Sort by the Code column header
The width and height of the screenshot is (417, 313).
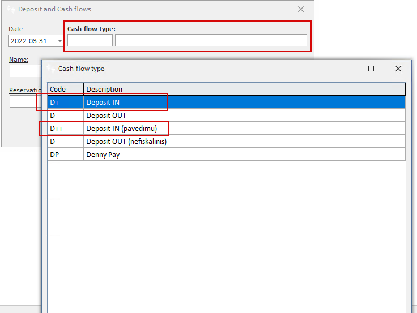(65, 89)
